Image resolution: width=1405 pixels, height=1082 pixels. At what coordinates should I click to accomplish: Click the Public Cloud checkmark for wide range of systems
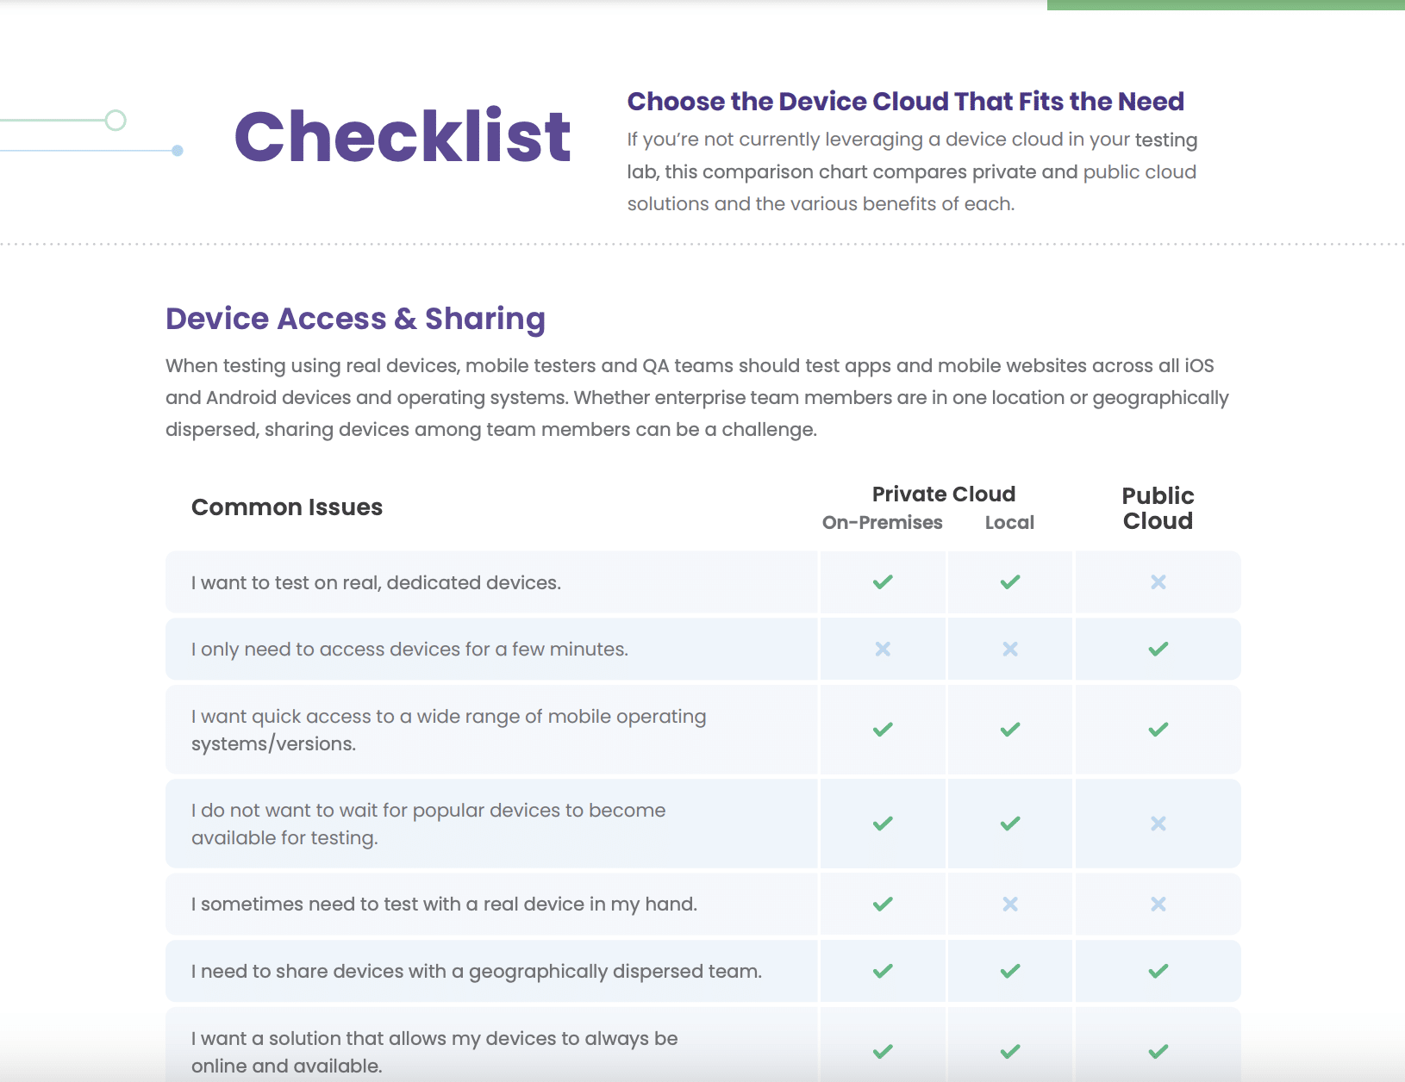(x=1158, y=730)
